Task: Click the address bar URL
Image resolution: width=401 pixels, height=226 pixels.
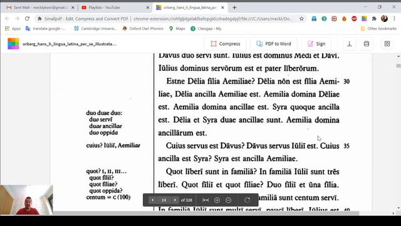Action: [x=212, y=19]
